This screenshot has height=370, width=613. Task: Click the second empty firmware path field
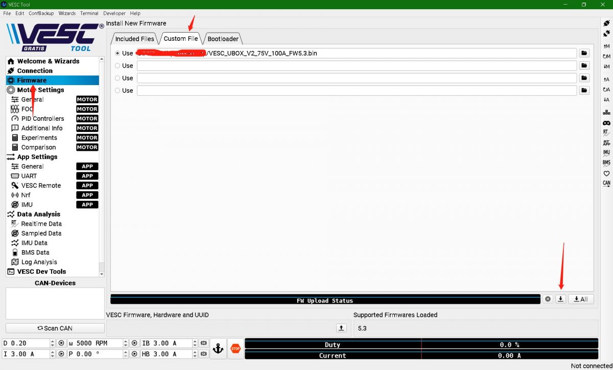click(x=357, y=65)
